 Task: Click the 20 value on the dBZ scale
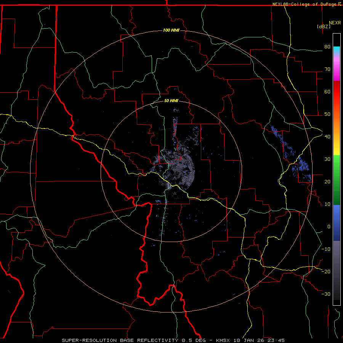[327, 181]
